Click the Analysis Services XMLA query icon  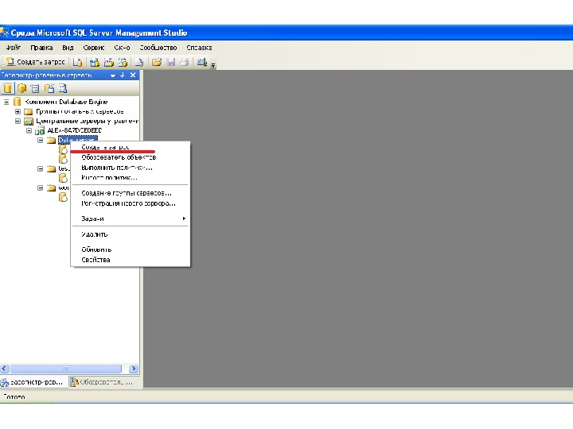pyautogui.click(x=123, y=63)
